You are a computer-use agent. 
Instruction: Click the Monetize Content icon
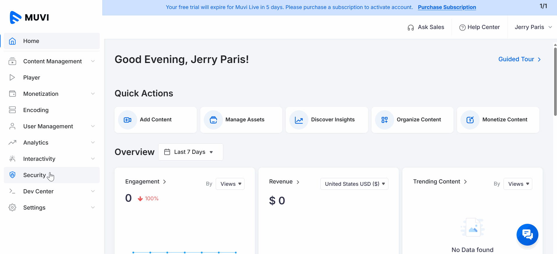[470, 120]
